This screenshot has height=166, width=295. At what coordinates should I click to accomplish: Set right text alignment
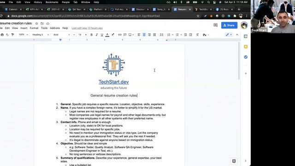[149, 35]
